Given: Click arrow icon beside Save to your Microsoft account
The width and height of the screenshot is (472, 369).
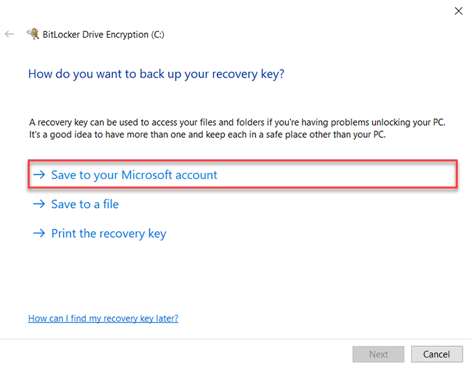Looking at the screenshot, I should pos(39,175).
